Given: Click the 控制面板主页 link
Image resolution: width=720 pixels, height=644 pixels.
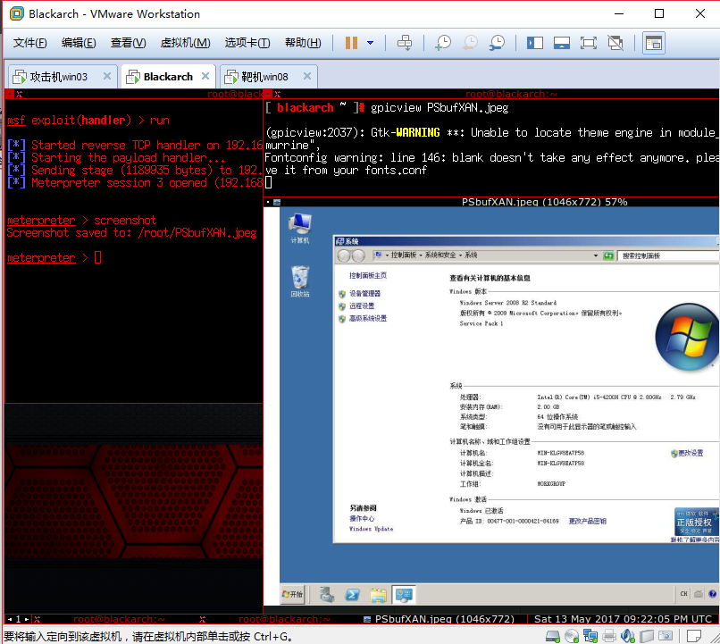Looking at the screenshot, I should (x=368, y=275).
